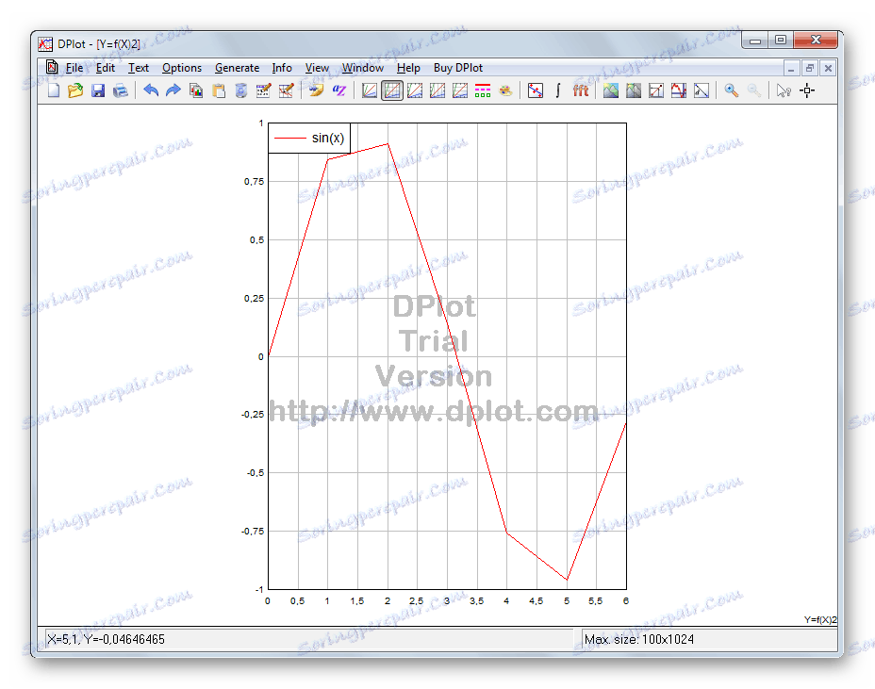Run the fft tool
Image resolution: width=875 pixels, height=689 pixels.
point(581,90)
